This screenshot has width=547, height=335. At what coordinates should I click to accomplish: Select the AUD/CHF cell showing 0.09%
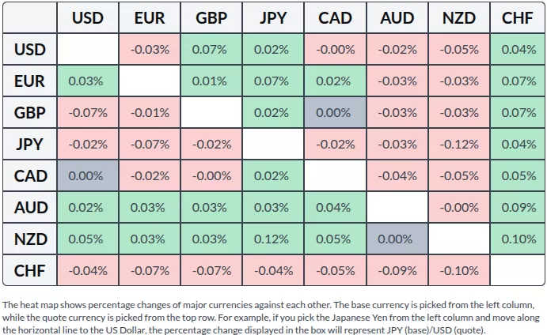coord(518,207)
